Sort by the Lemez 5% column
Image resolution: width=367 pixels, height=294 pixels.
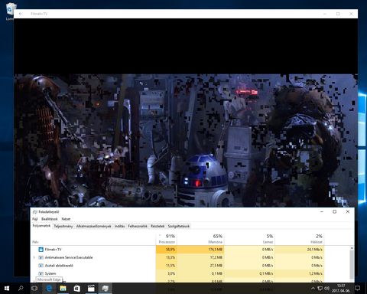[249, 238]
